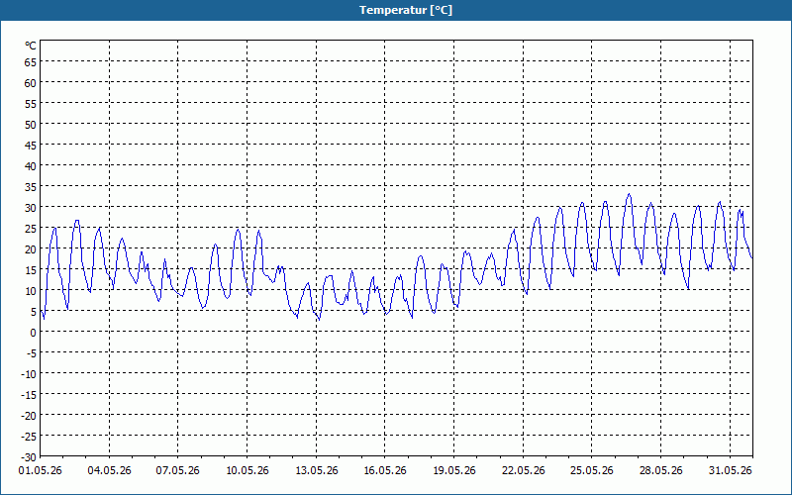Click the -25 y-axis label
This screenshot has width=792, height=495.
pyautogui.click(x=29, y=436)
